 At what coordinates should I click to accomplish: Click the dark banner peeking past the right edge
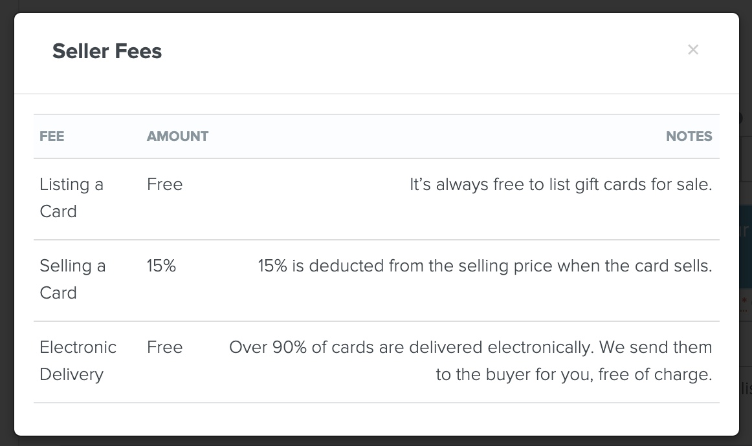(747, 246)
